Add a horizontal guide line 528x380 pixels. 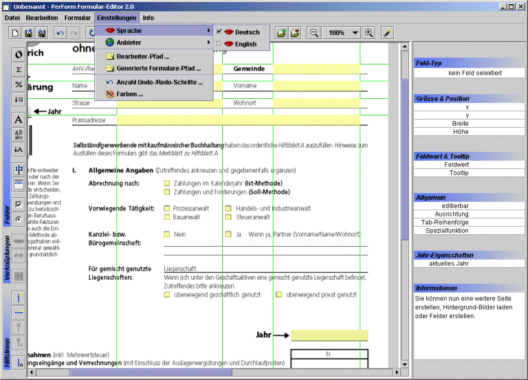point(19,313)
